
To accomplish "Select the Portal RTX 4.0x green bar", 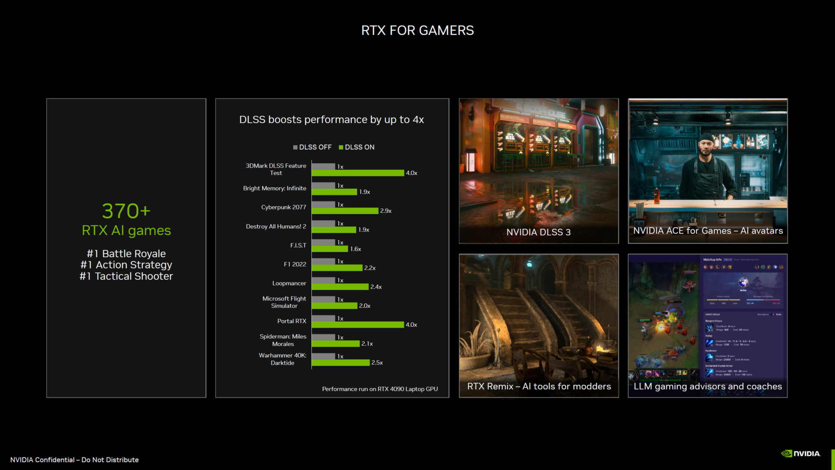I will click(357, 325).
